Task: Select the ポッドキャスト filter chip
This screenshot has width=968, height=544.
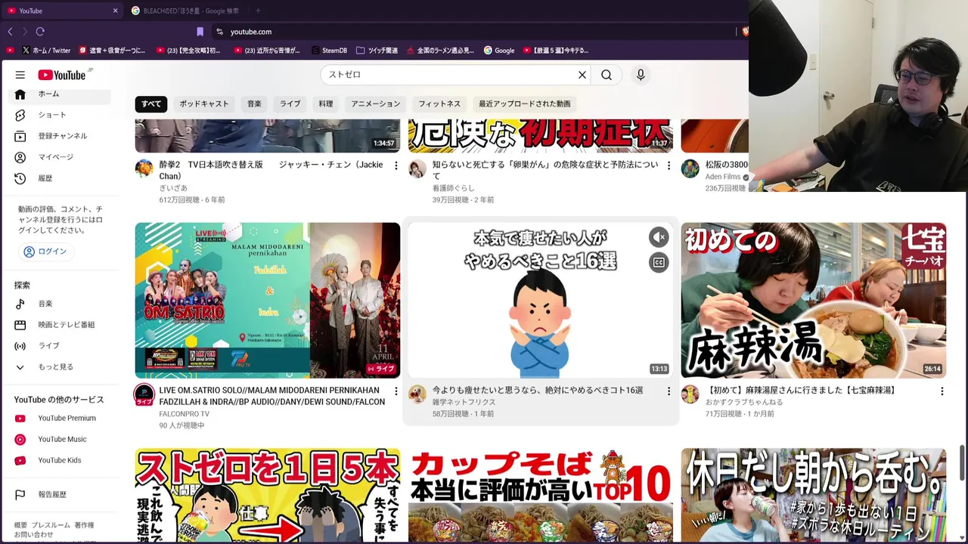Action: coord(204,104)
